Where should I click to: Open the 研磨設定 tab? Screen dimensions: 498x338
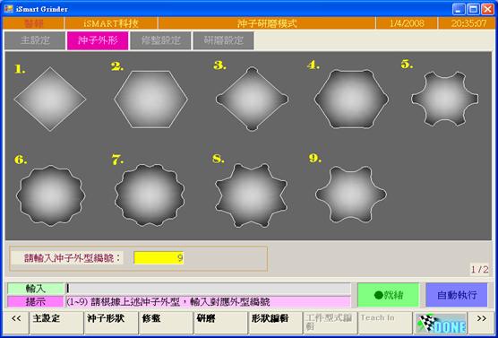coord(223,40)
